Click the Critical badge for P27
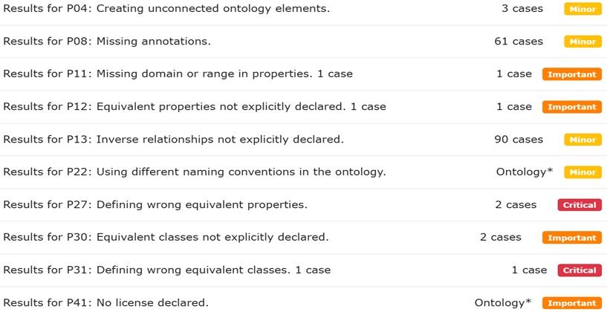Image resolution: width=607 pixels, height=312 pixels. [579, 205]
